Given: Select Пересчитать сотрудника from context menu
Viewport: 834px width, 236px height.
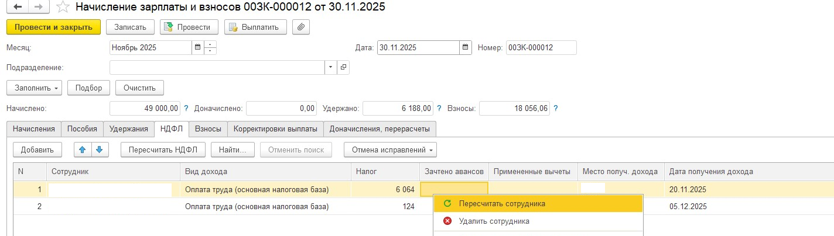Looking at the screenshot, I should pyautogui.click(x=502, y=203).
